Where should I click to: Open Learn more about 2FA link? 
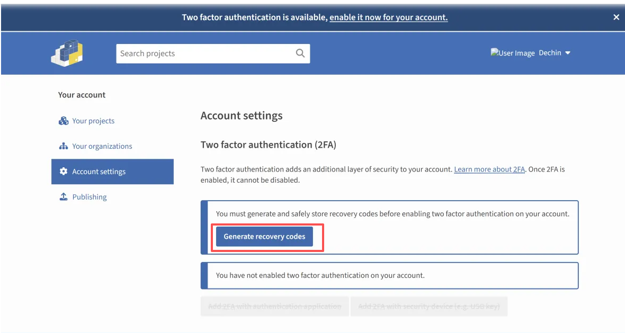point(489,169)
